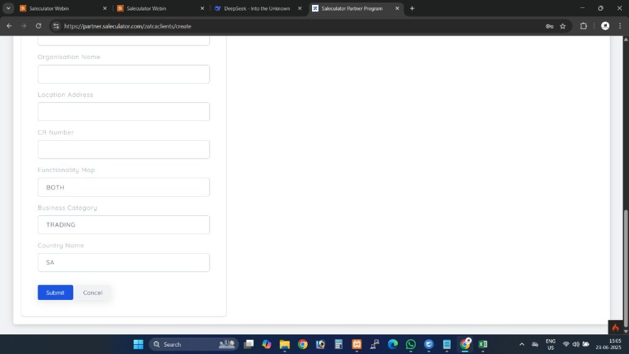Open the Chrome three-dot menu

point(620,26)
